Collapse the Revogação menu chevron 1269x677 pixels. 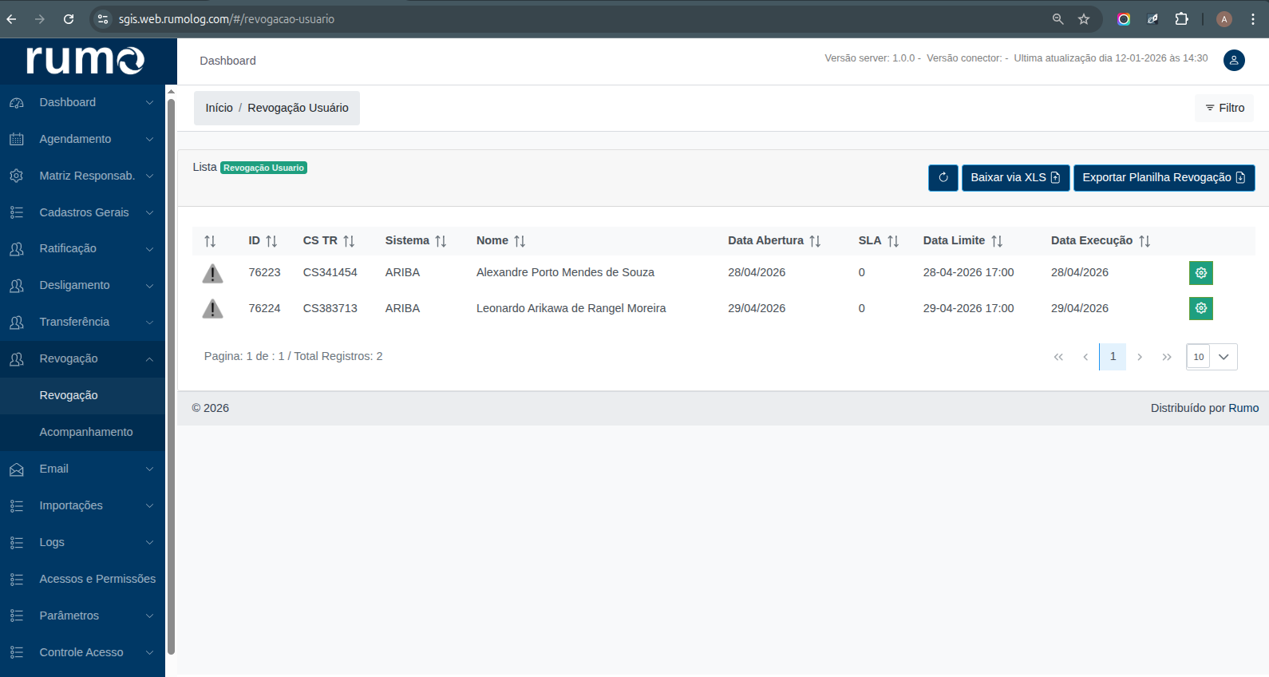pos(149,359)
